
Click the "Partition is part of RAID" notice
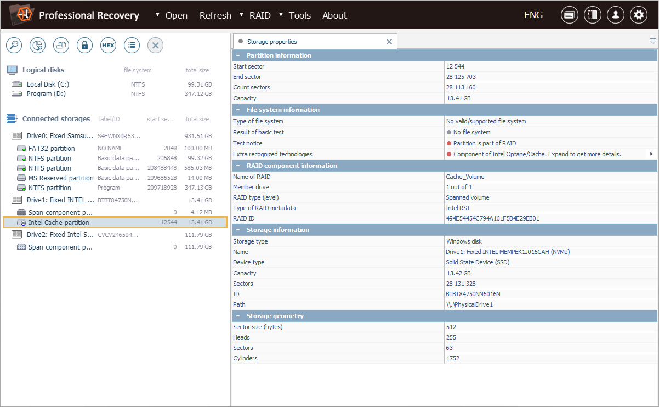(485, 143)
